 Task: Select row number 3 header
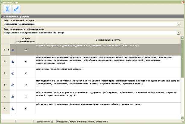click(5, 73)
